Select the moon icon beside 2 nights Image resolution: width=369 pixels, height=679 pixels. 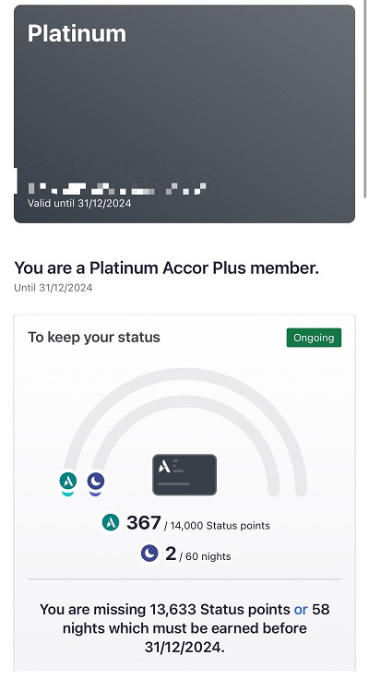click(x=149, y=553)
